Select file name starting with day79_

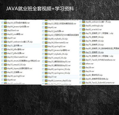99,33
